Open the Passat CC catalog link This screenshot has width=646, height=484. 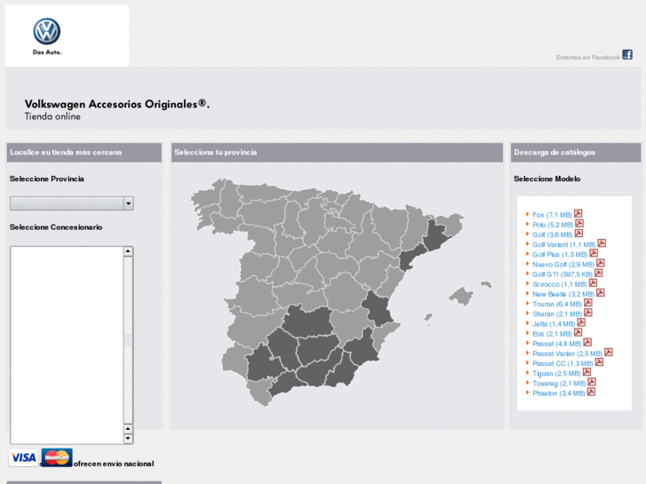[x=562, y=363]
